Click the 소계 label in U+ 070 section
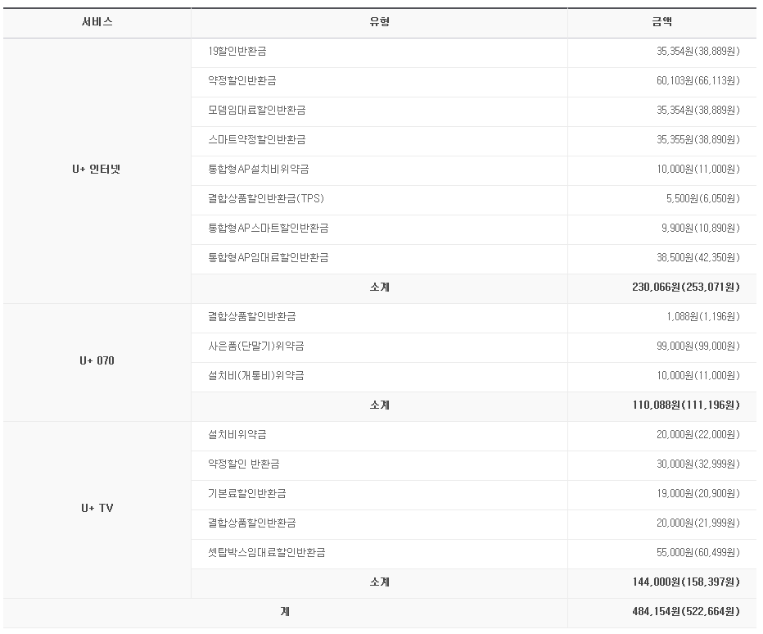This screenshot has height=634, width=763. (x=379, y=405)
